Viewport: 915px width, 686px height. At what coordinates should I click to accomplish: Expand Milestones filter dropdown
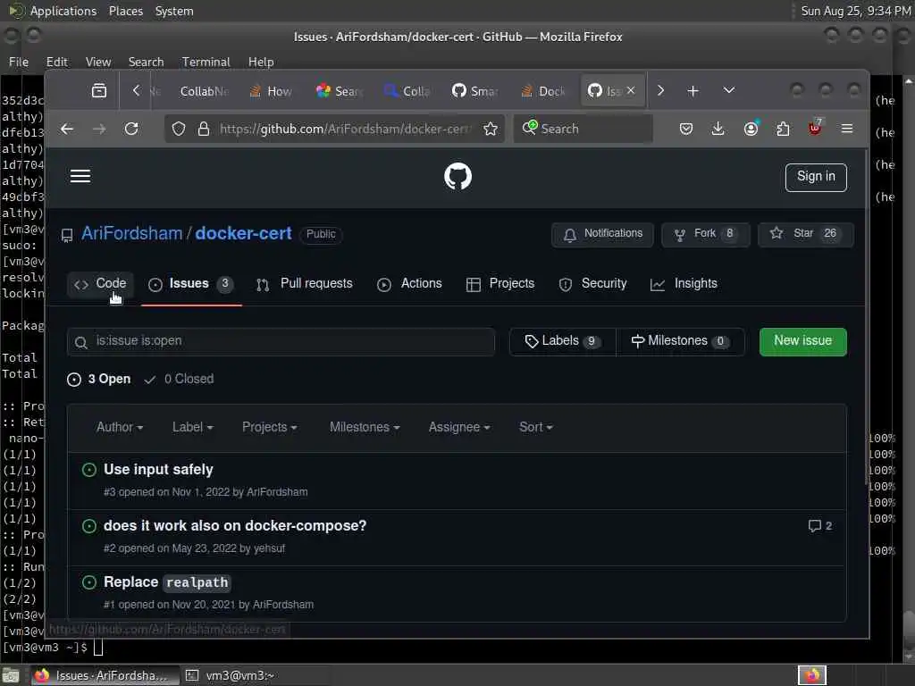pyautogui.click(x=365, y=428)
